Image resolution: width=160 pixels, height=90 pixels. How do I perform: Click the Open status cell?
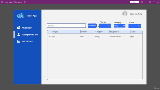[132, 36]
